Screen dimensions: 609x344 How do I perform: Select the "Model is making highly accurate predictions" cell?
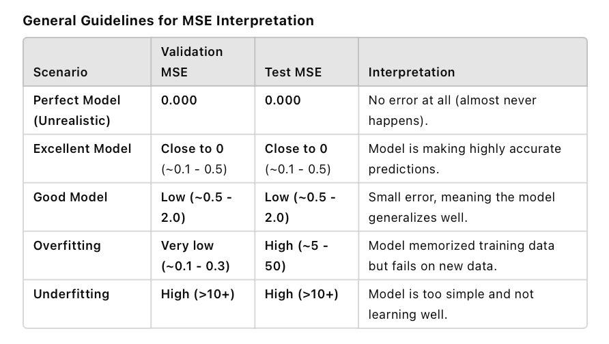[465, 158]
